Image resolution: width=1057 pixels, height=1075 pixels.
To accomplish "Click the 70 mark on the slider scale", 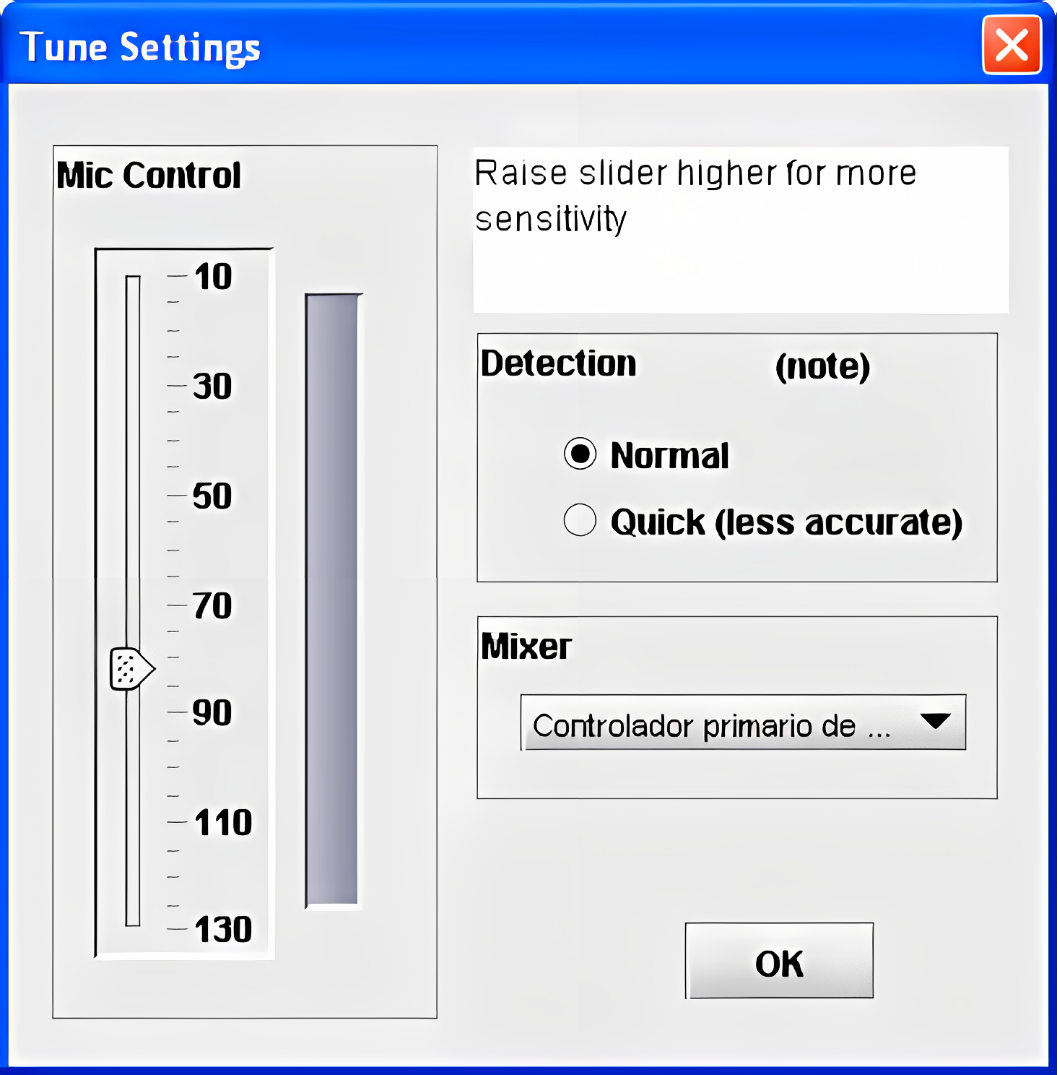I will (212, 605).
